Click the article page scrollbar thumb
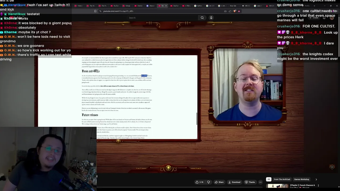Viewport: 340px width, 191px height. pos(196,119)
